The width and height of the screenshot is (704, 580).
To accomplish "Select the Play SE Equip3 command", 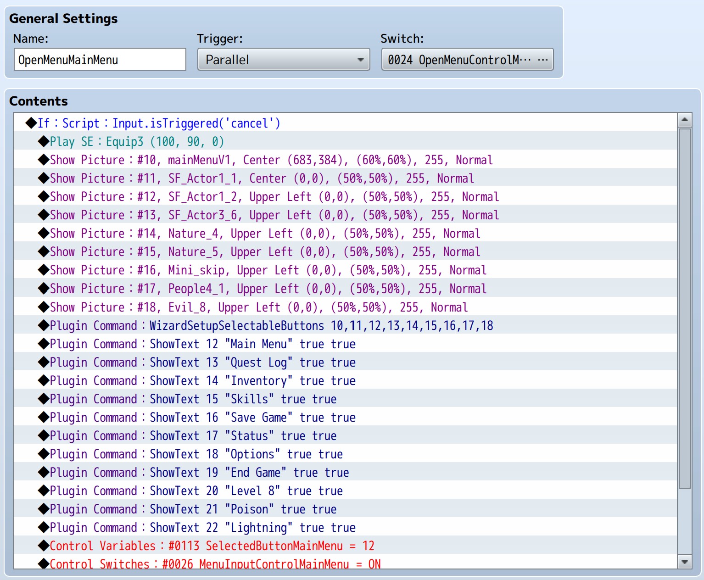I will tap(137, 142).
